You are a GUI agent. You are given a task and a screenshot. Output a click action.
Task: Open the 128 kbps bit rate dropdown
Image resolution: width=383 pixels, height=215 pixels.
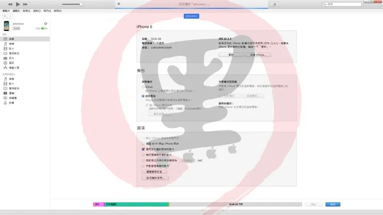[188, 160]
